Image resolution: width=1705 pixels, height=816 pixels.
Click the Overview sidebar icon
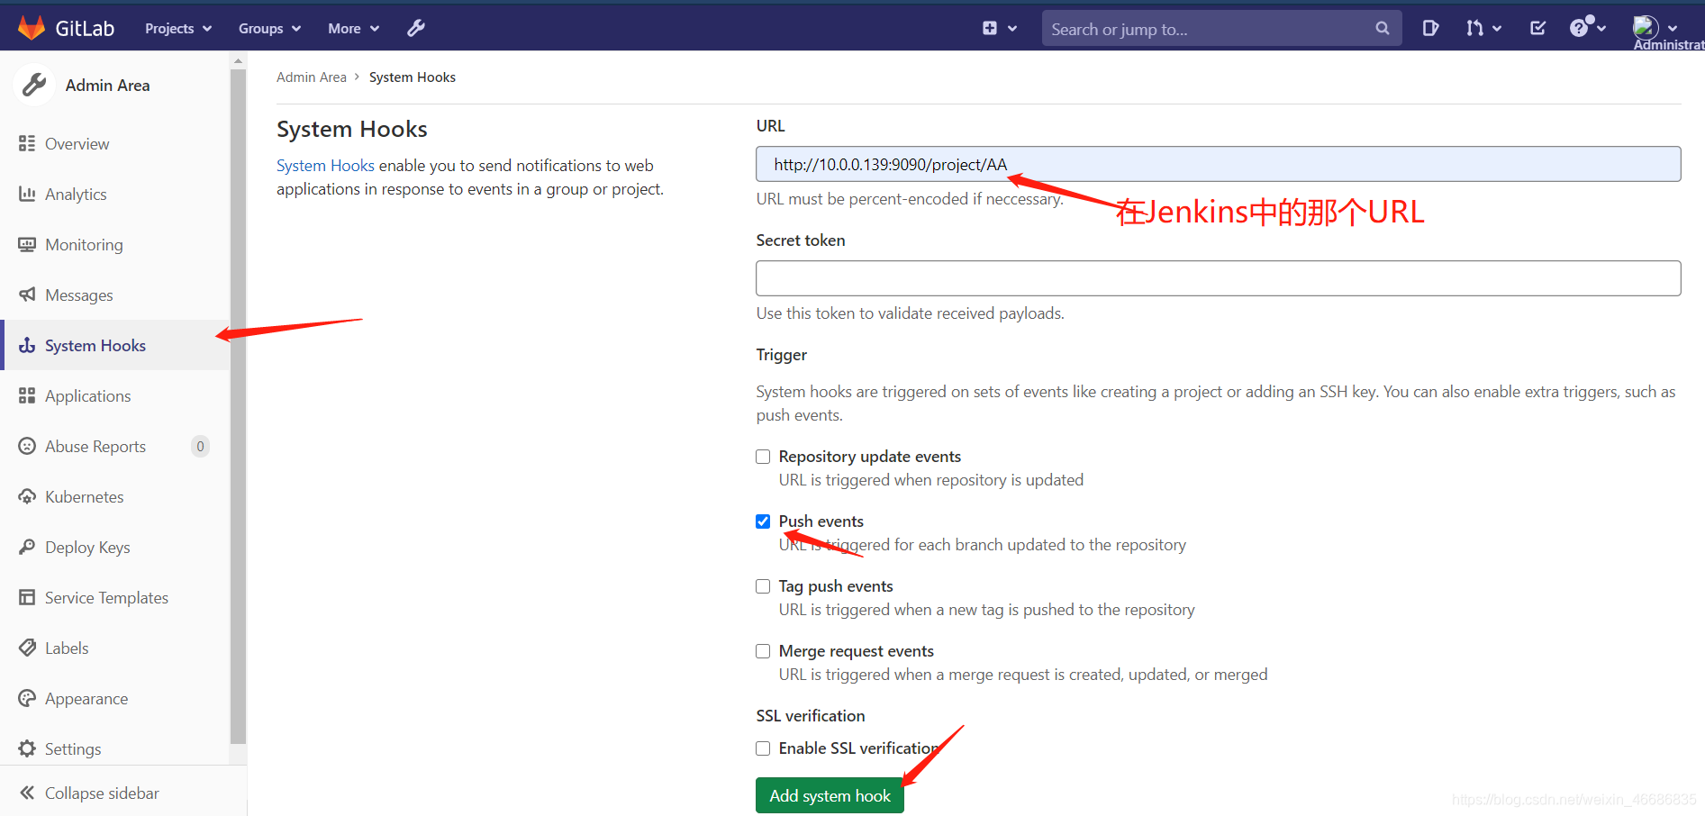coord(27,143)
